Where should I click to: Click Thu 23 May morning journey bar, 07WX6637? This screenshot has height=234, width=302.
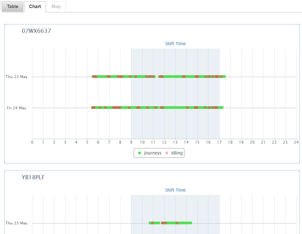(x=124, y=76)
